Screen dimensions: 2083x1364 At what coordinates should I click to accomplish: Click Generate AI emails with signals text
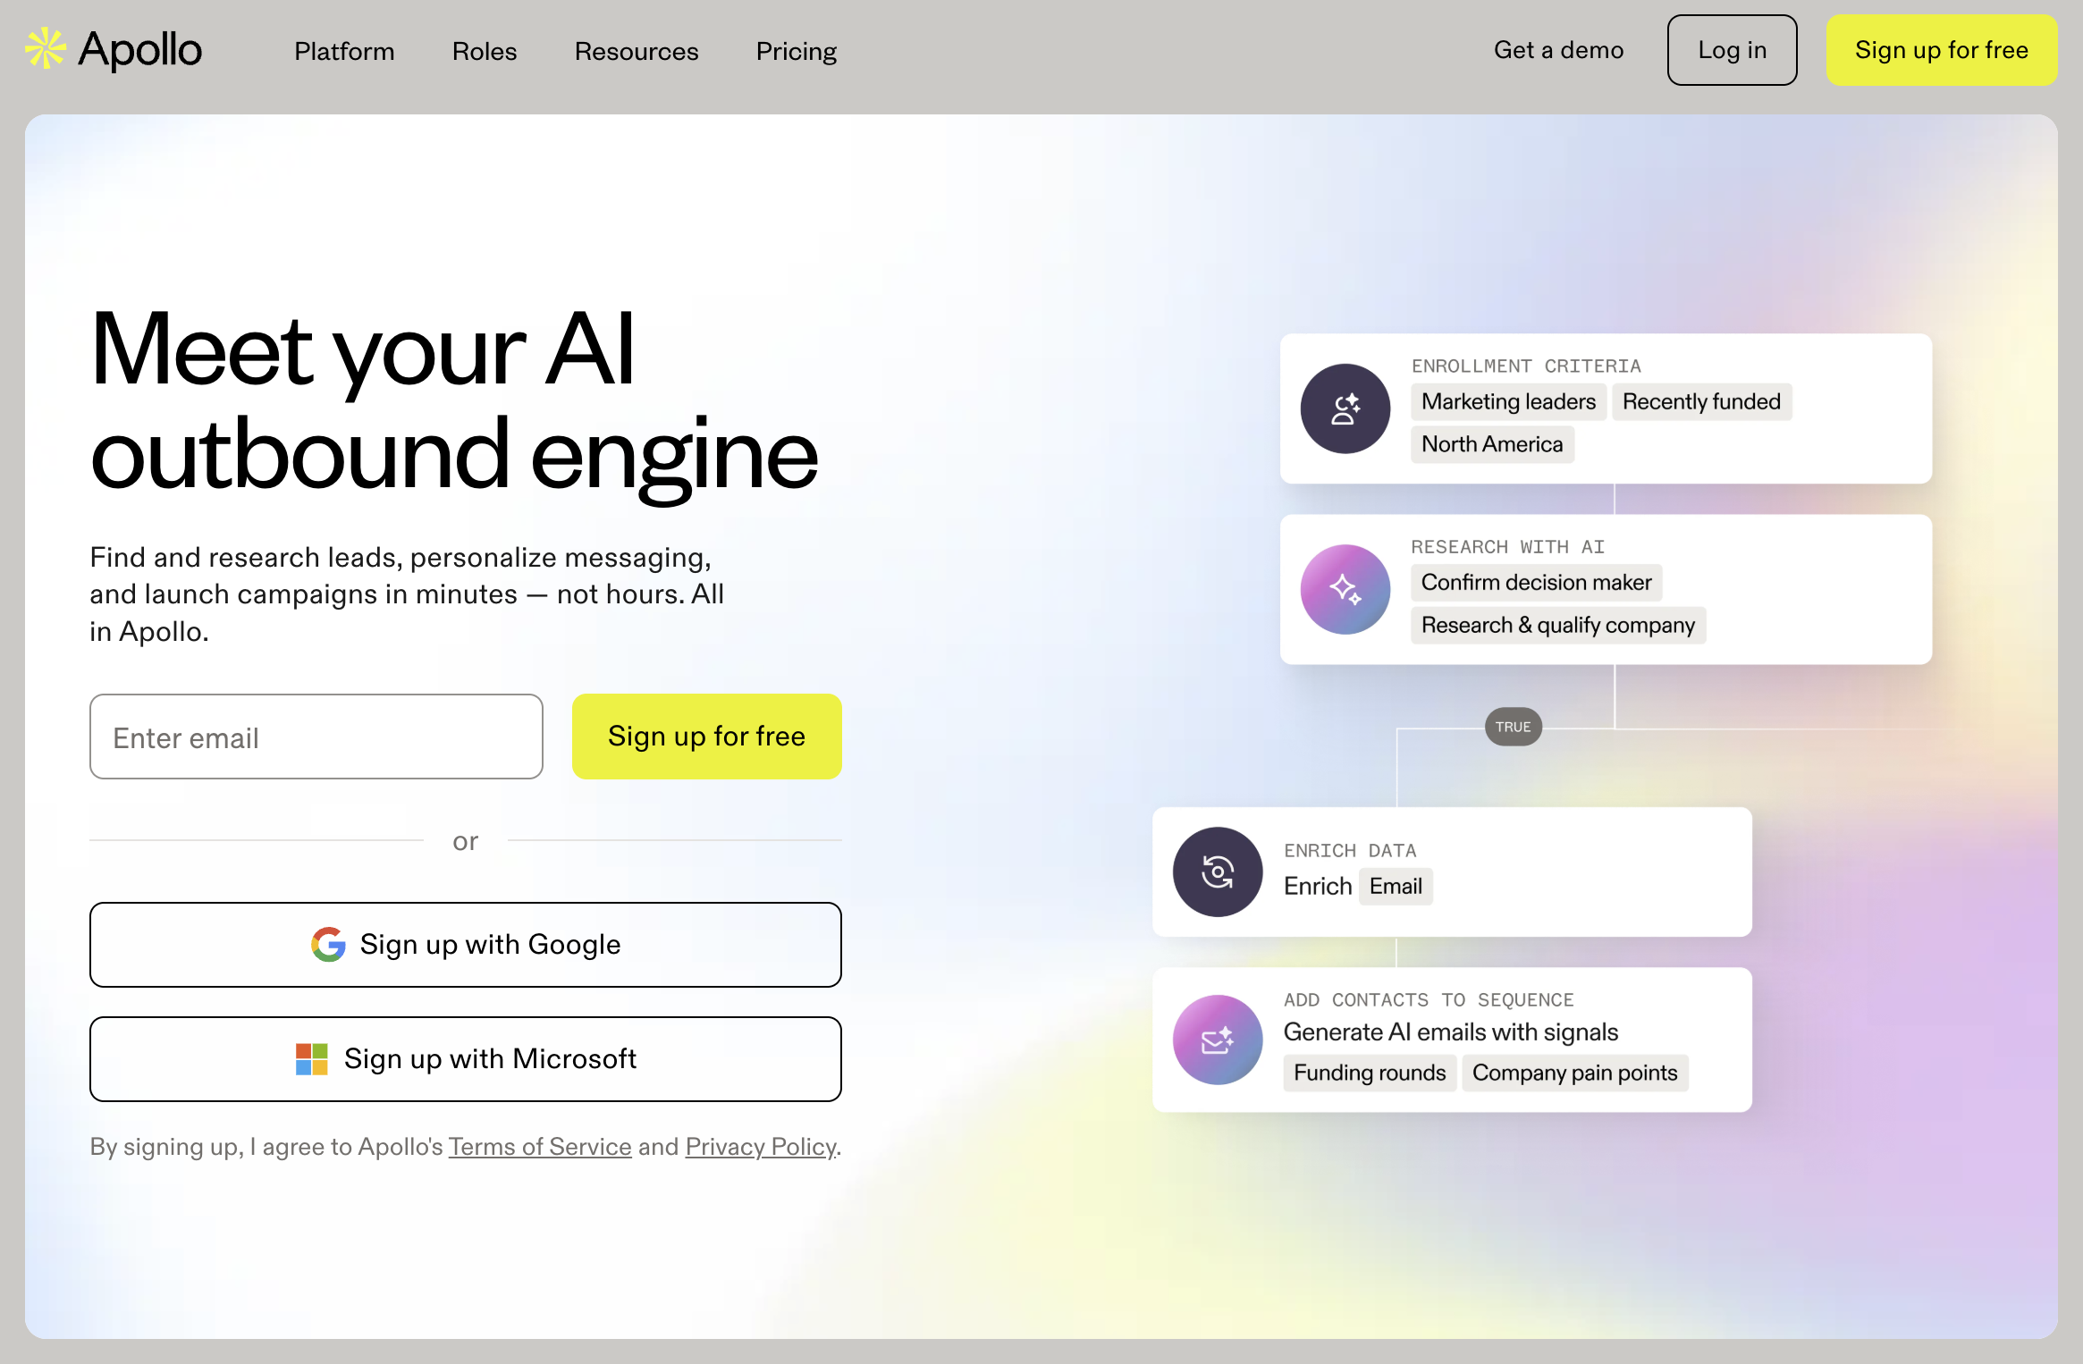pos(1451,1032)
